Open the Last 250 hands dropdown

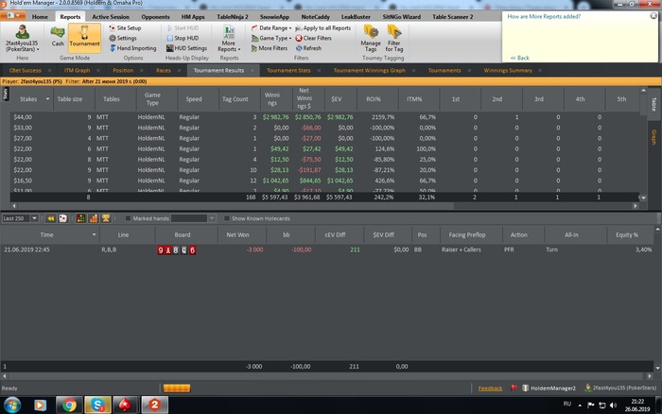34,218
